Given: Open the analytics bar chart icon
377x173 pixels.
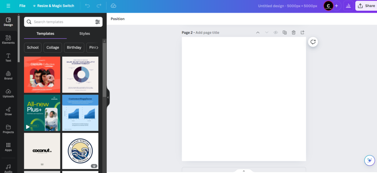Looking at the screenshot, I should (x=348, y=6).
